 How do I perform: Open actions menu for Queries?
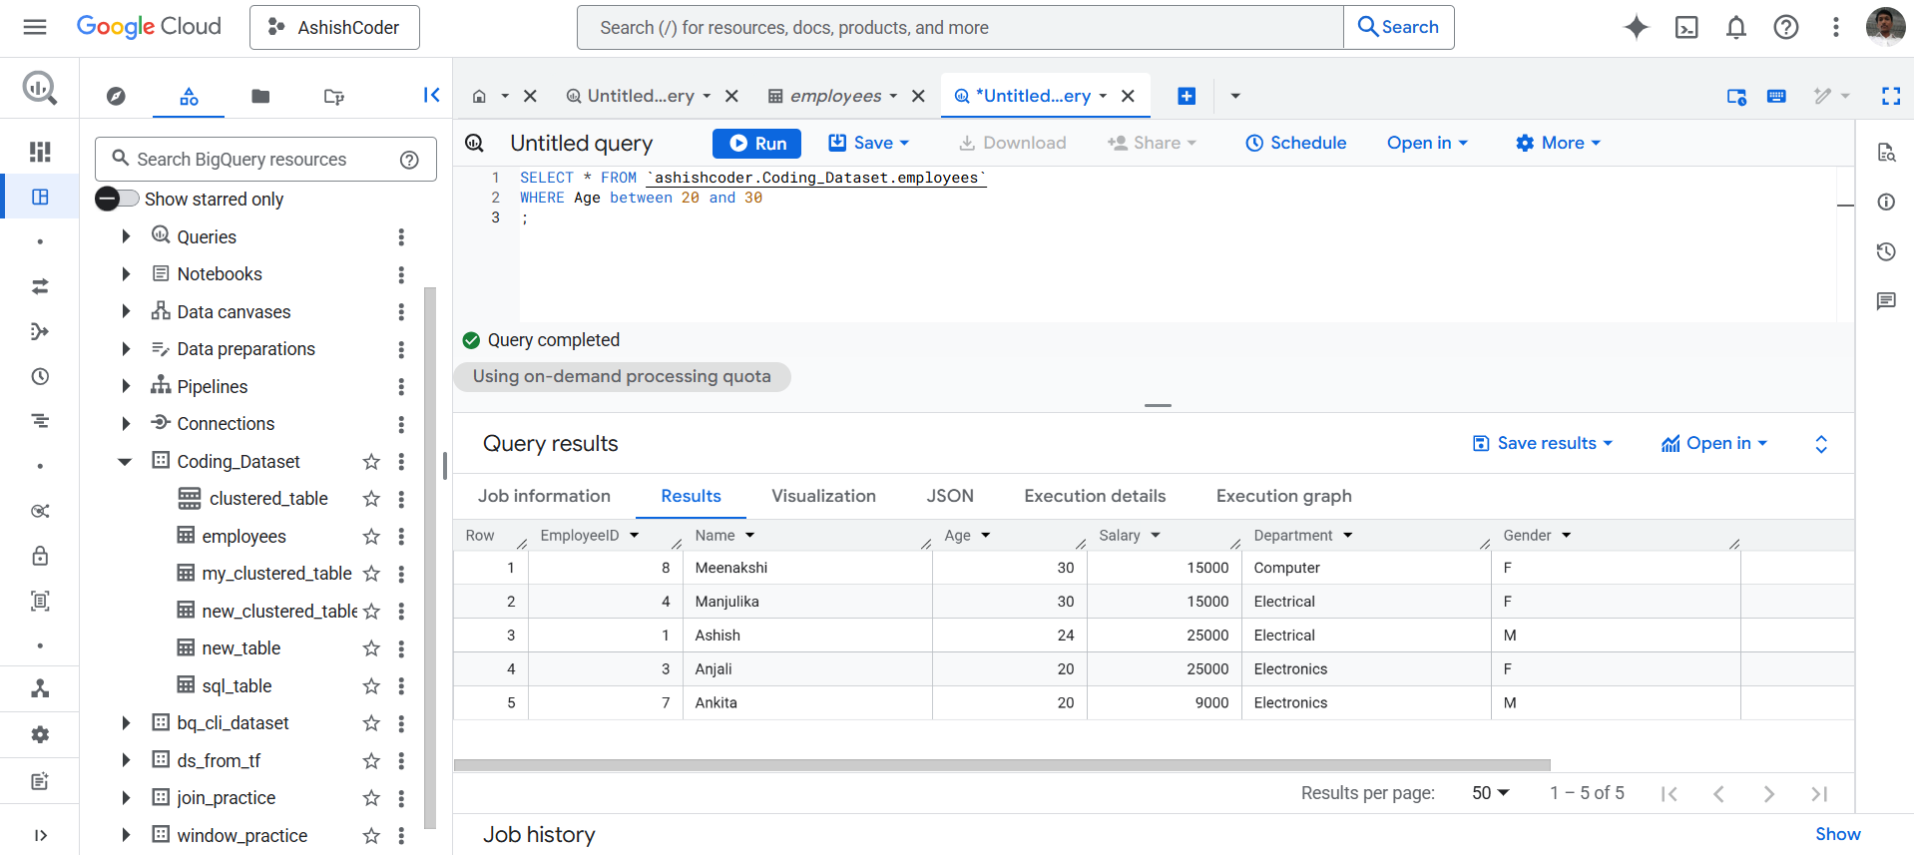pos(401,237)
